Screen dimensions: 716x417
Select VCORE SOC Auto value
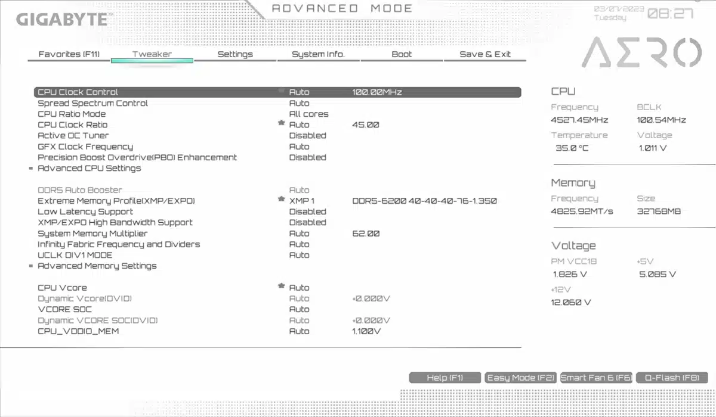tap(300, 309)
